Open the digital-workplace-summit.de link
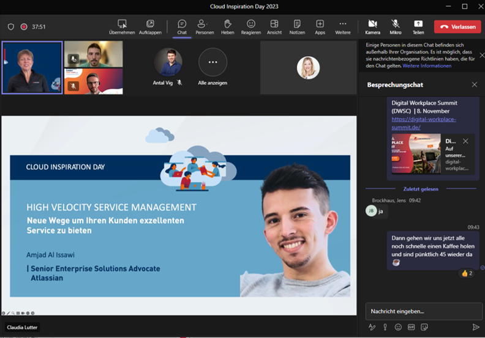 (423, 123)
